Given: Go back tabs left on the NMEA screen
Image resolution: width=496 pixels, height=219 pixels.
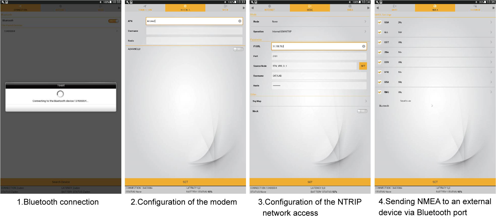Looking at the screenshot, I should click(377, 8).
